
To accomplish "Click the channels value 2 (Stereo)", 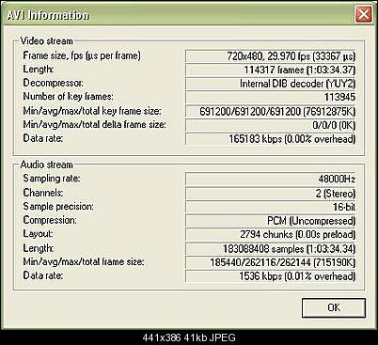I will pos(271,194).
